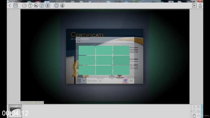
Task: Open the color swatch in dialog
Action: [79, 81]
